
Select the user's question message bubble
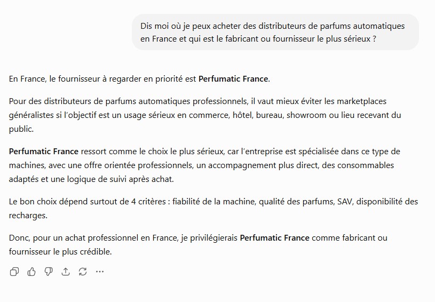(275, 32)
